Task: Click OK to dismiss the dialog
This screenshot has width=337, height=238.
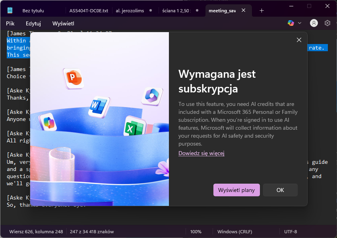Action: click(x=280, y=190)
